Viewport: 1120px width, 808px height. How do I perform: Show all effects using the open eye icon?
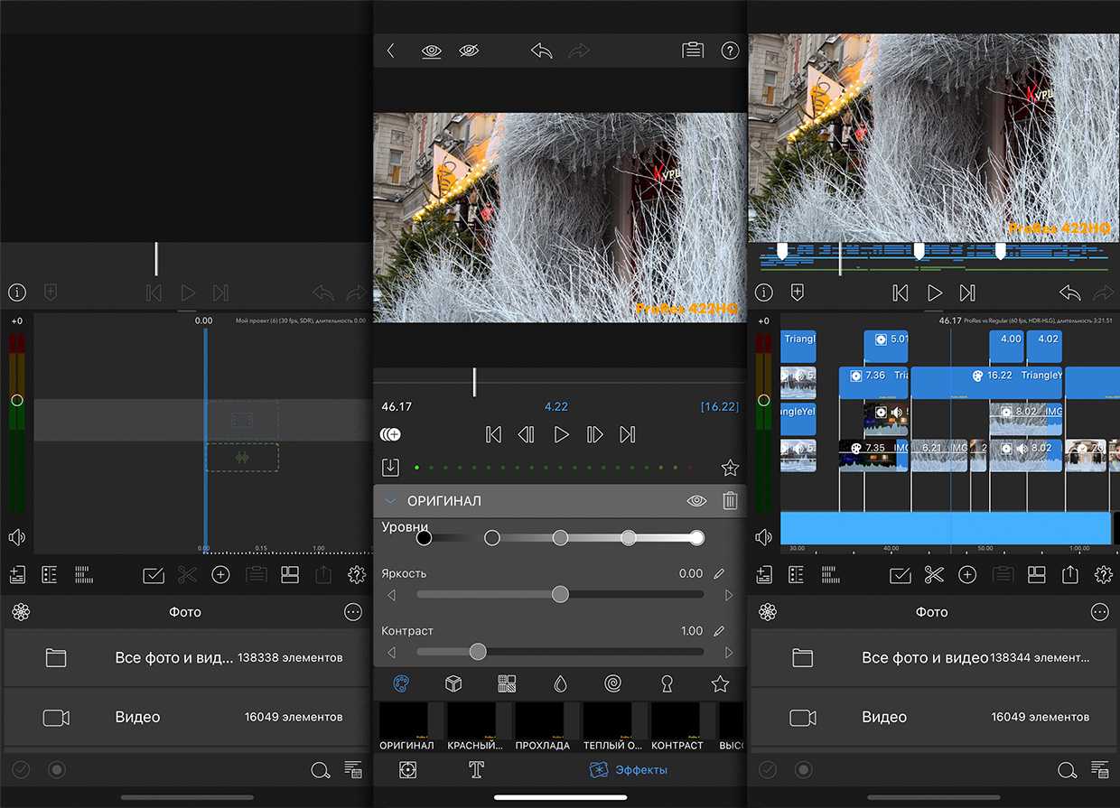coord(432,51)
